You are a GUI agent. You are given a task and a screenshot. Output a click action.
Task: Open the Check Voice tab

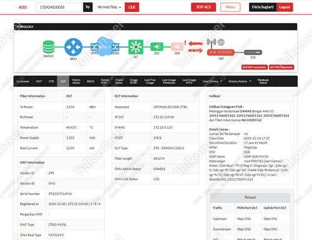(x=119, y=81)
